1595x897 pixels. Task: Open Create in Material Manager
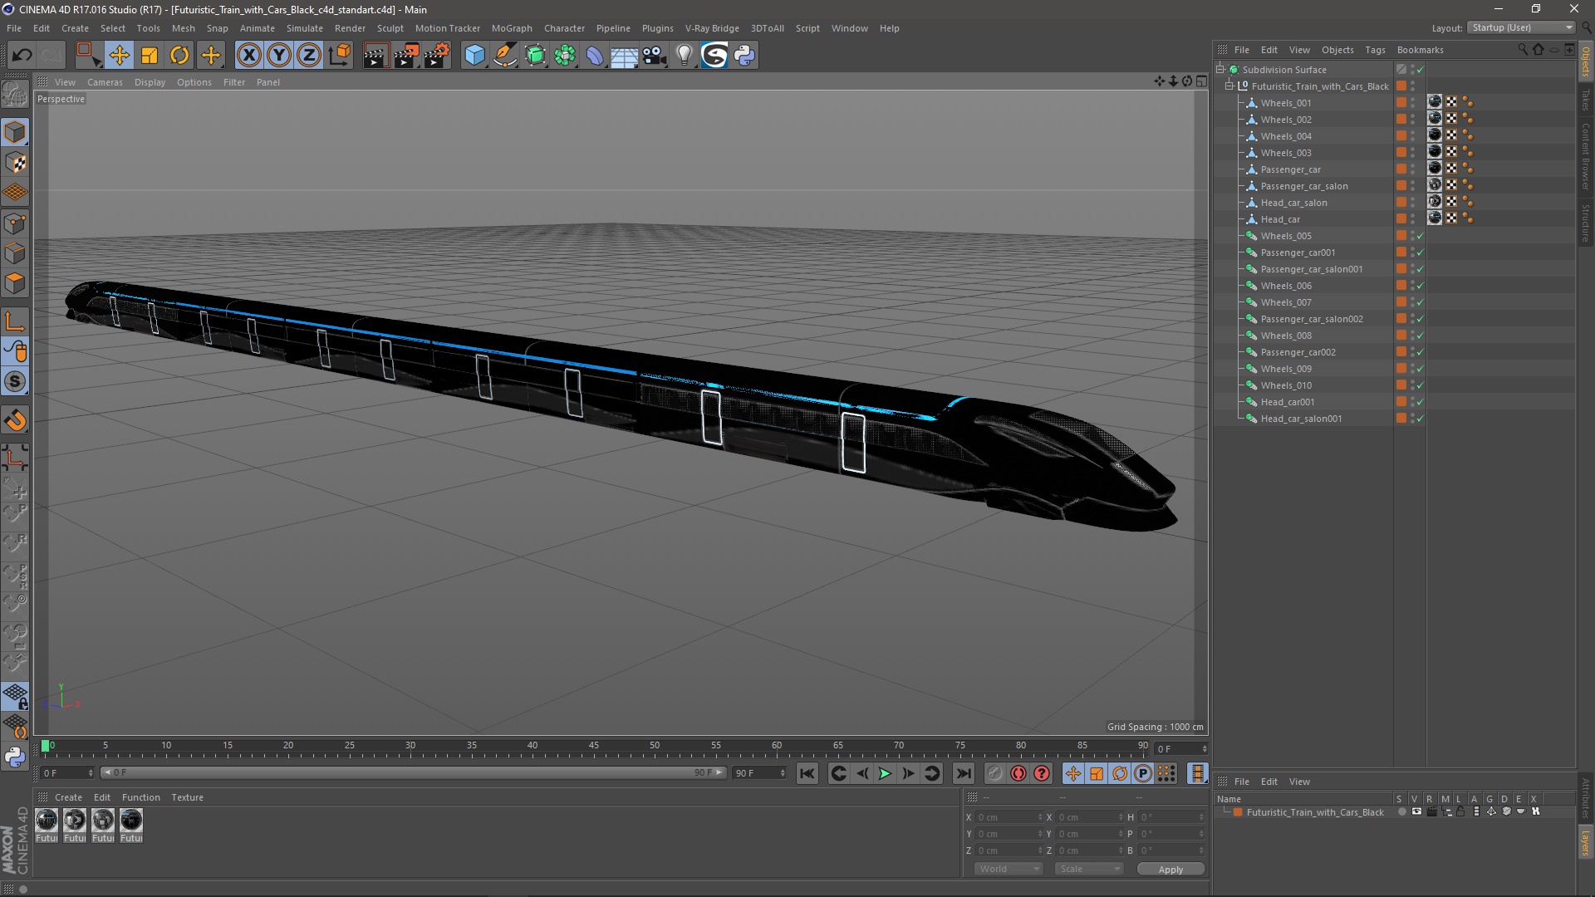coord(68,797)
